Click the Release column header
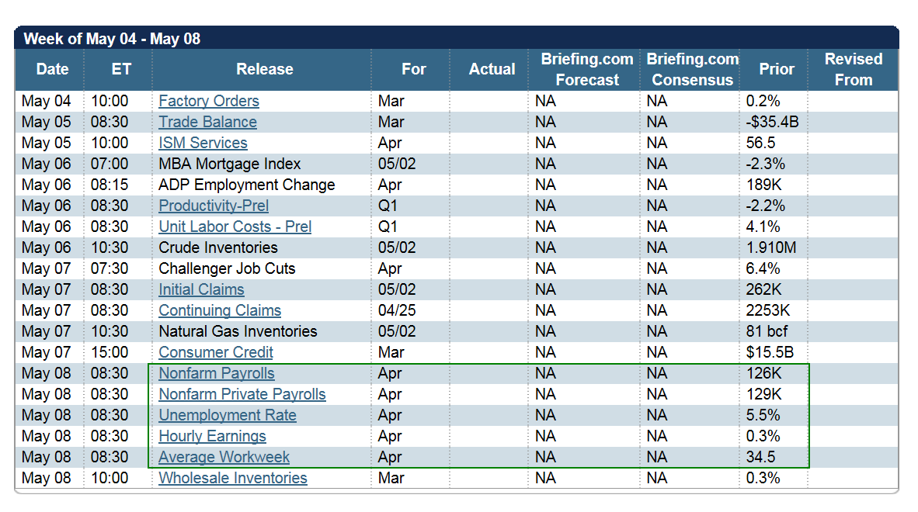Screen dimensions: 918x512 (265, 70)
